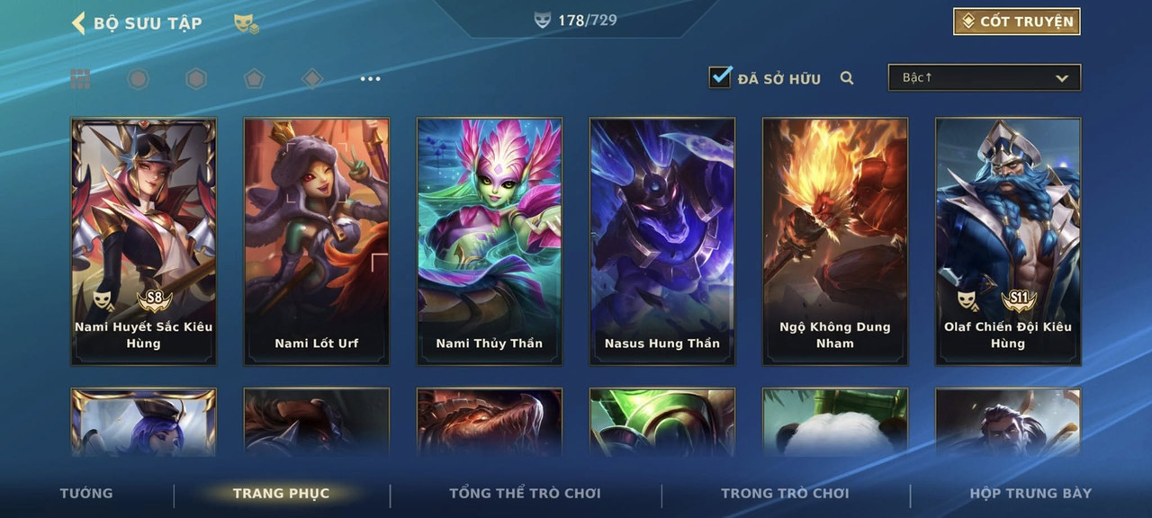Open the Trong Trò Chơi tab

785,493
